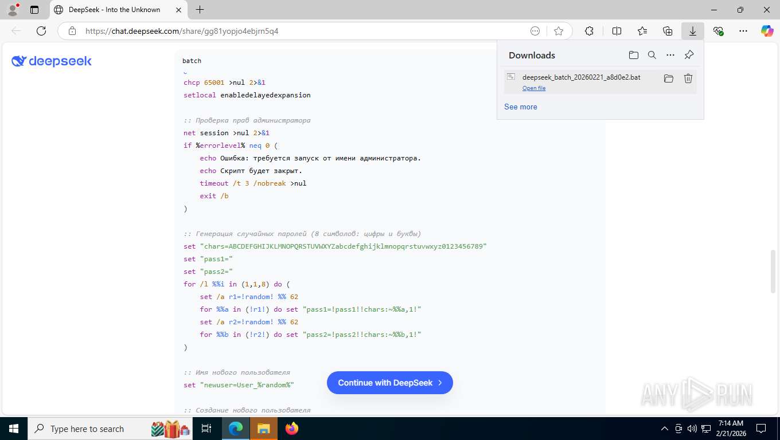Open Microsoft Edge from taskbar

(236, 429)
